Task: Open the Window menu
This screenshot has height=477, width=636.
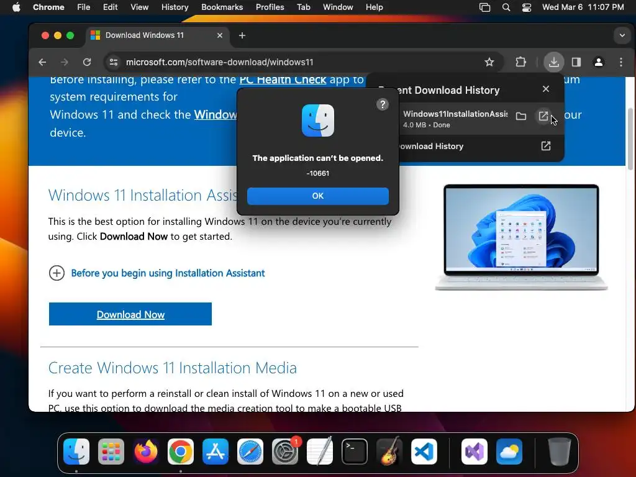Action: [338, 7]
